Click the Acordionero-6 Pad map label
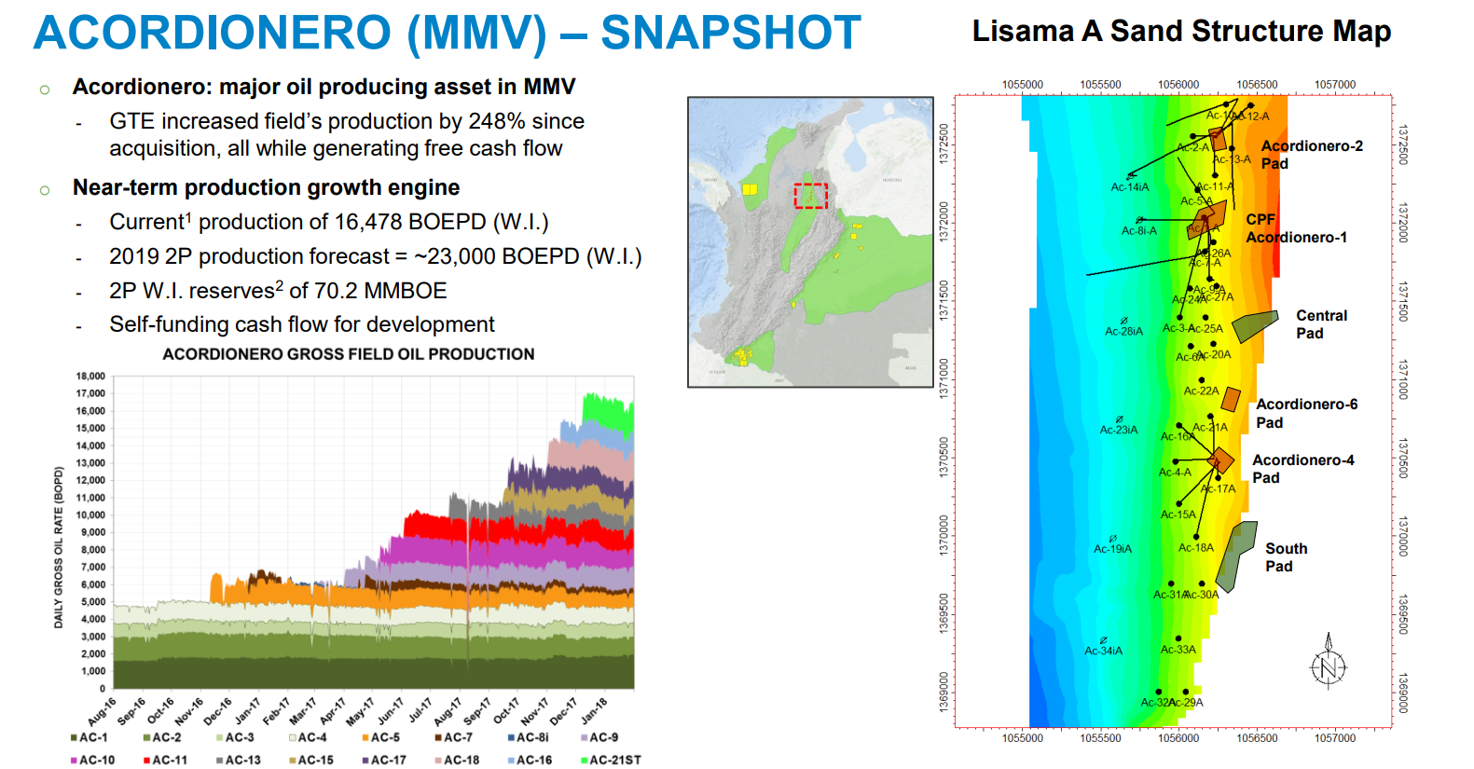Screen dimensions: 1474x769 click(1307, 413)
